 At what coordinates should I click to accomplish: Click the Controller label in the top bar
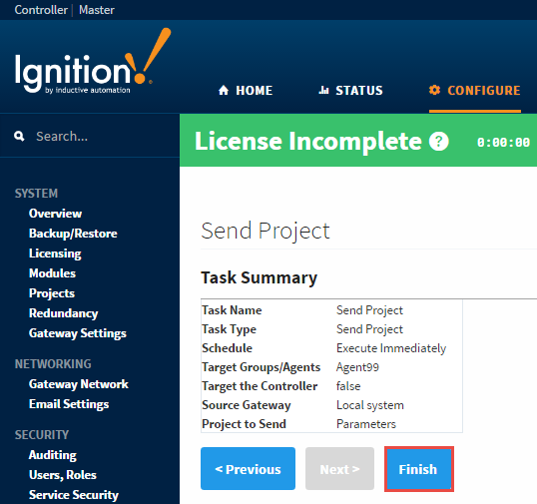pyautogui.click(x=41, y=10)
